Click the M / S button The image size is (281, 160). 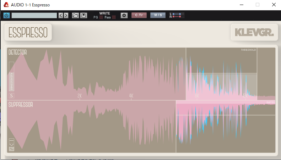pyautogui.click(x=158, y=15)
